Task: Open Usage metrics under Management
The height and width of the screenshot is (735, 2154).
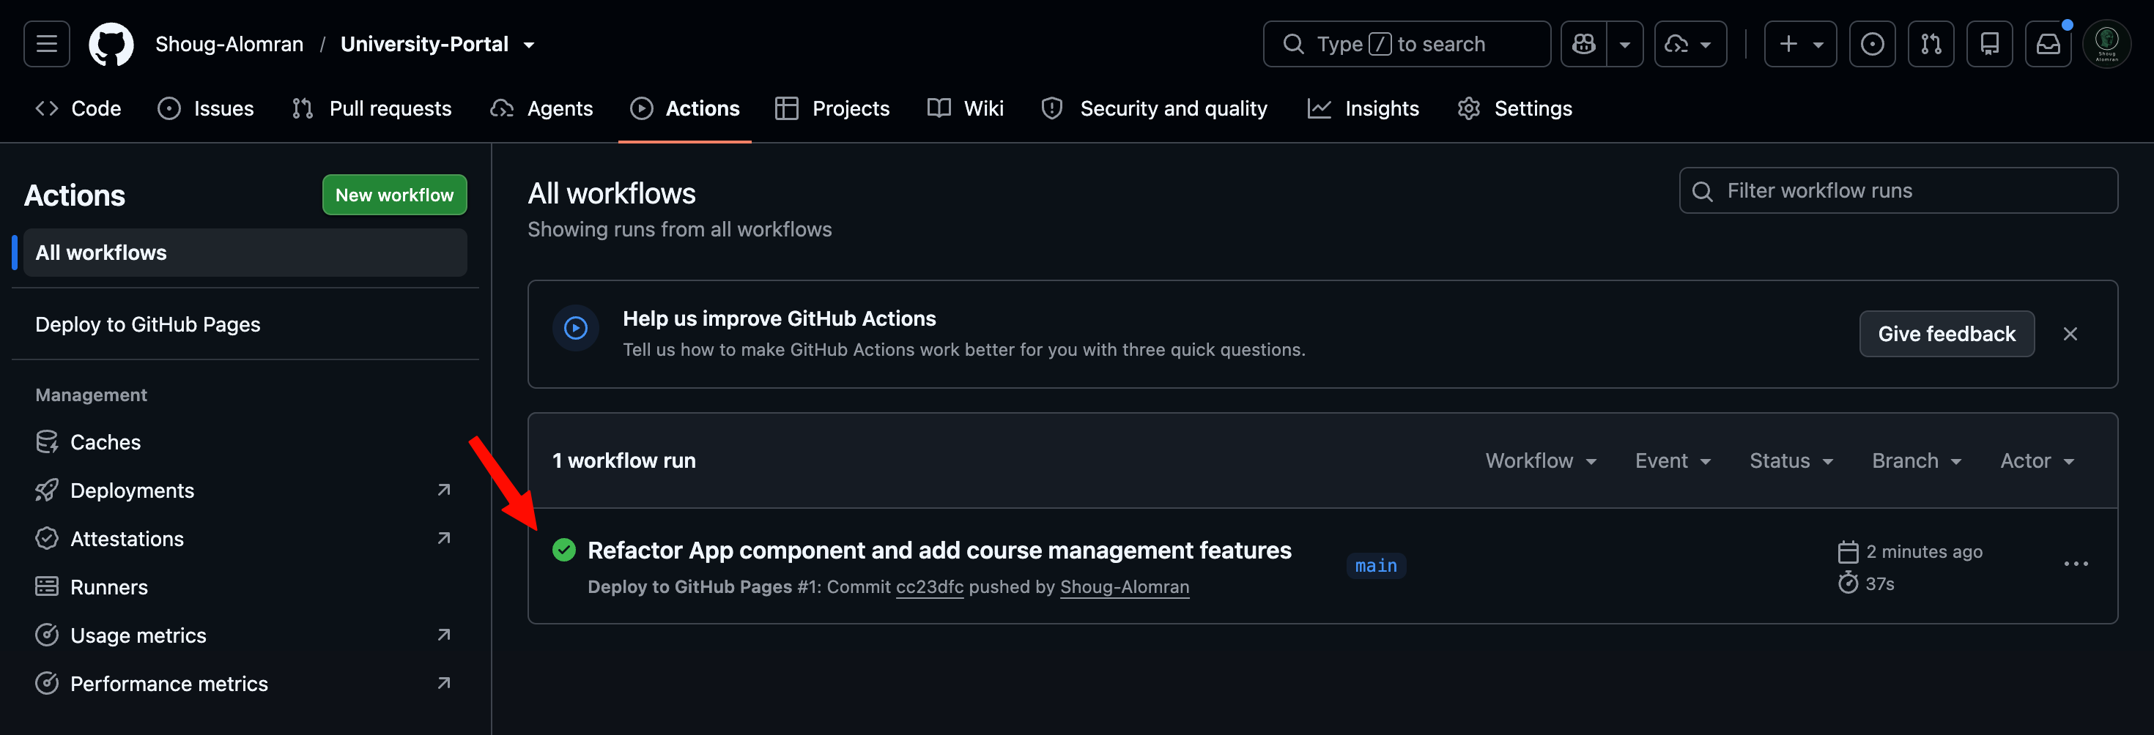Action: (244, 635)
